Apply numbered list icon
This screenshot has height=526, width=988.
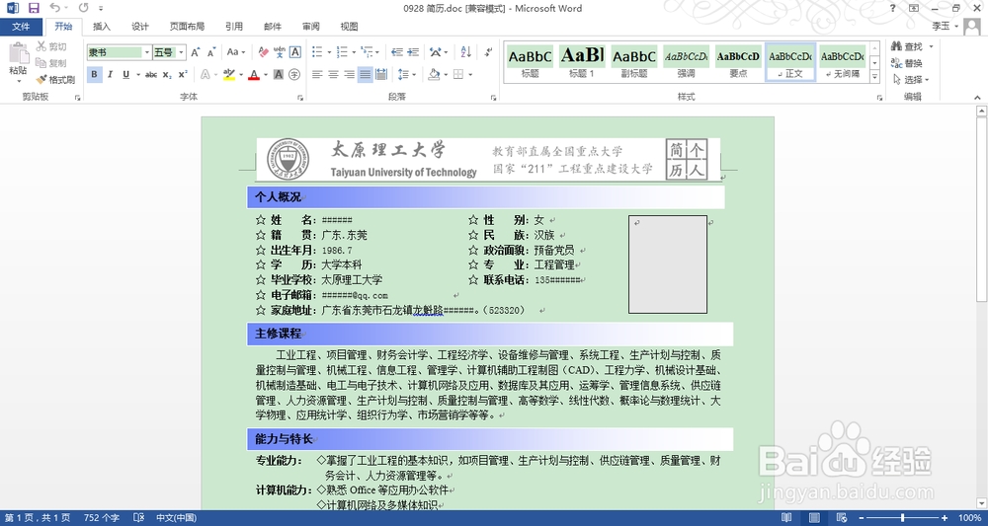(342, 52)
